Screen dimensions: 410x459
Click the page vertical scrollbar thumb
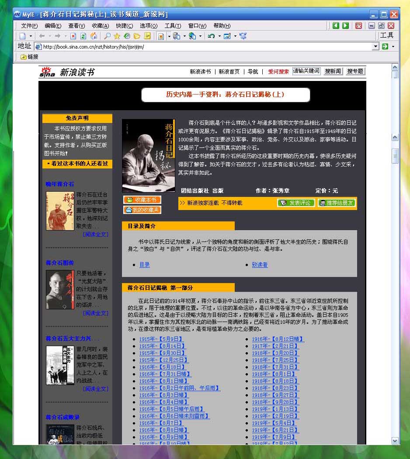click(x=395, y=155)
